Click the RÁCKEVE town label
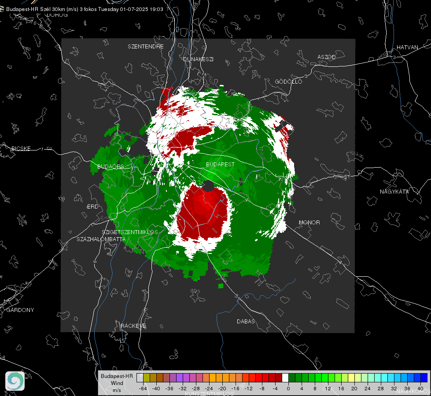 point(133,326)
